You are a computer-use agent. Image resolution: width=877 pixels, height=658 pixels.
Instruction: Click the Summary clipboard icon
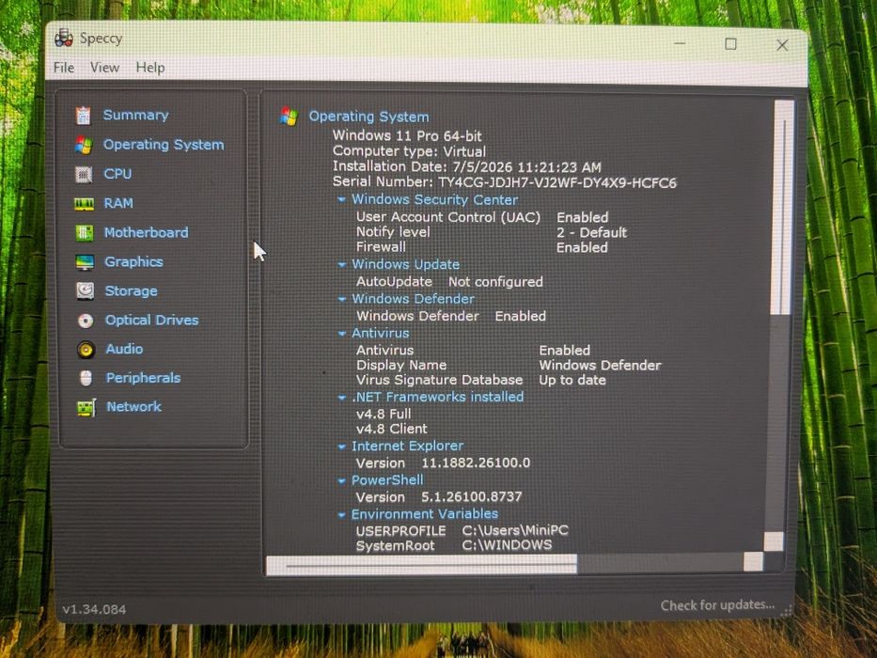pos(84,116)
